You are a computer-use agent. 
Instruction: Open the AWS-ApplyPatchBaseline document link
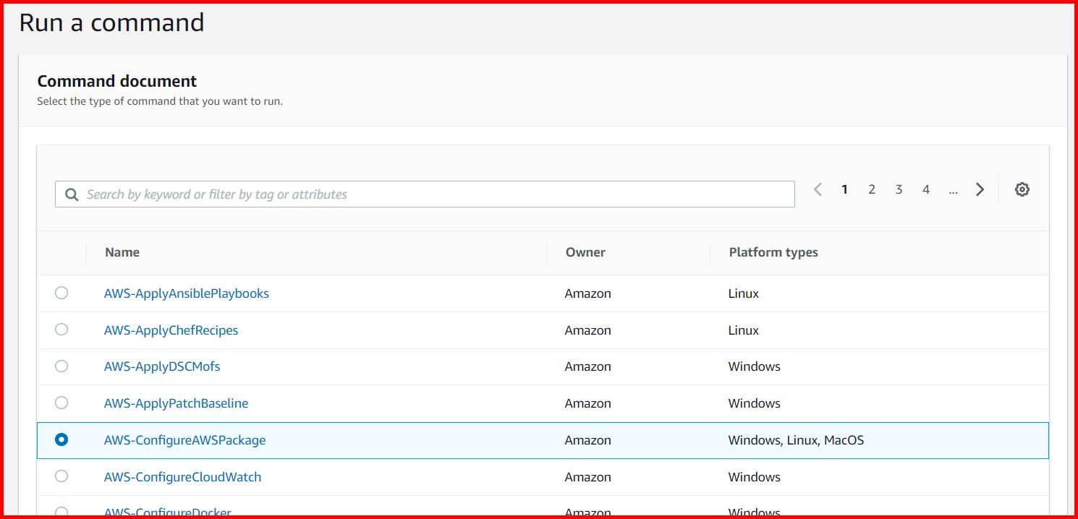click(176, 403)
